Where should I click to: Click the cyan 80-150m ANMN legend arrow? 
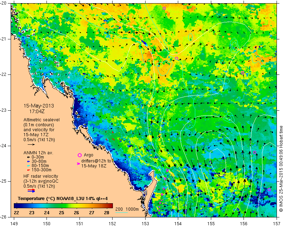(x=28, y=166)
